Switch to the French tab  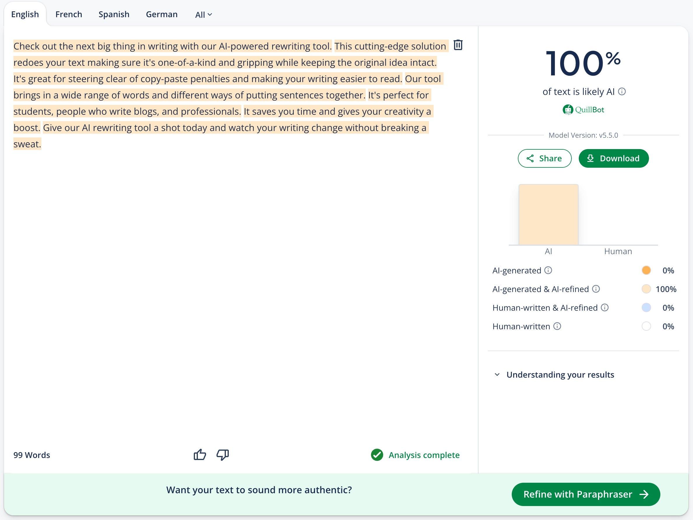68,14
